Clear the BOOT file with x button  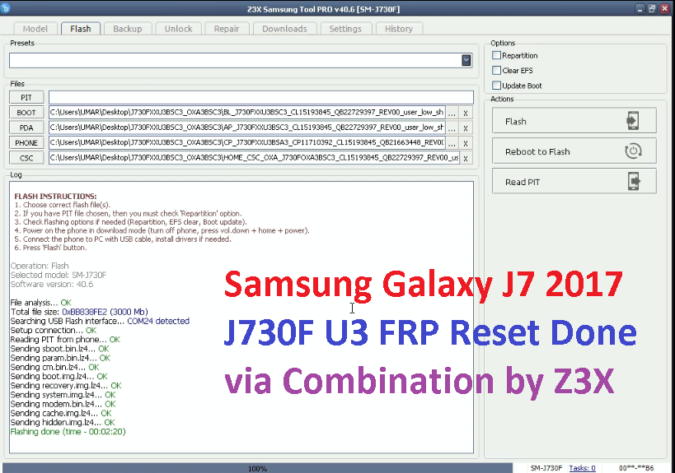pos(466,113)
